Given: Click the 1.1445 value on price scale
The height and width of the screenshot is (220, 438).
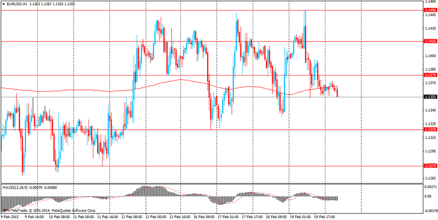Looking at the screenshot, I should click(x=430, y=15).
